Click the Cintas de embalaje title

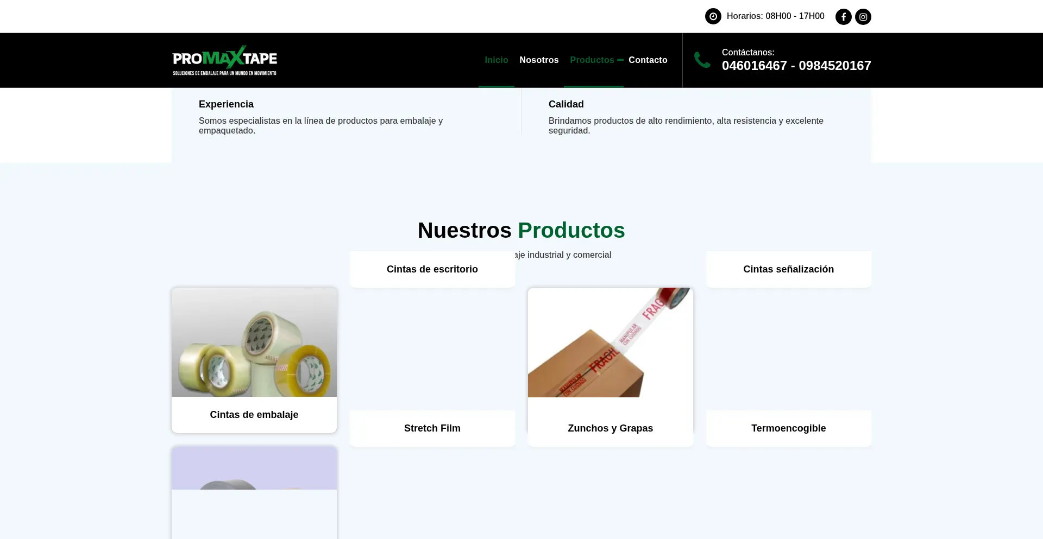tap(254, 415)
